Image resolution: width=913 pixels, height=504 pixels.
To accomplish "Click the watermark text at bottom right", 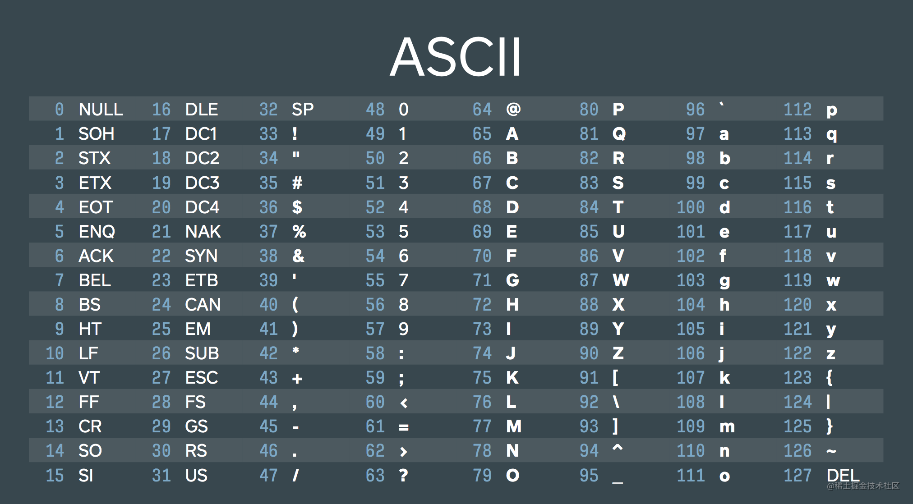I will 863,486.
